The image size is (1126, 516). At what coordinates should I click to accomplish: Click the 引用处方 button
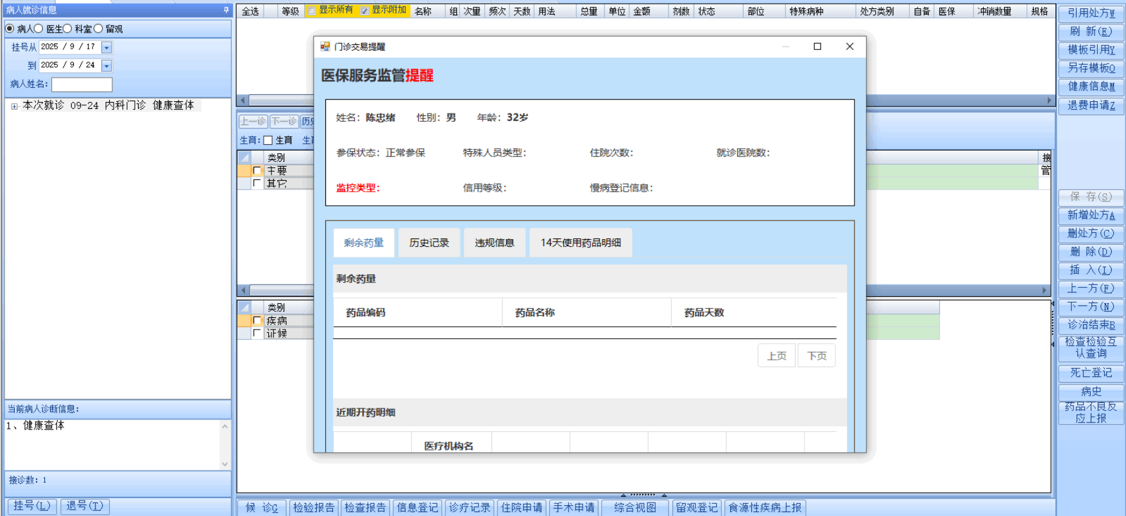(x=1091, y=13)
